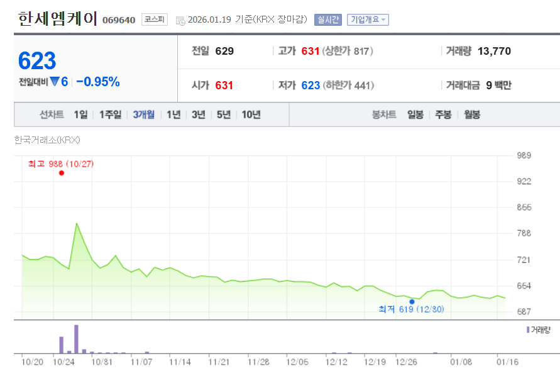Select the 1일 line chart range
560x376 pixels.
(x=80, y=114)
